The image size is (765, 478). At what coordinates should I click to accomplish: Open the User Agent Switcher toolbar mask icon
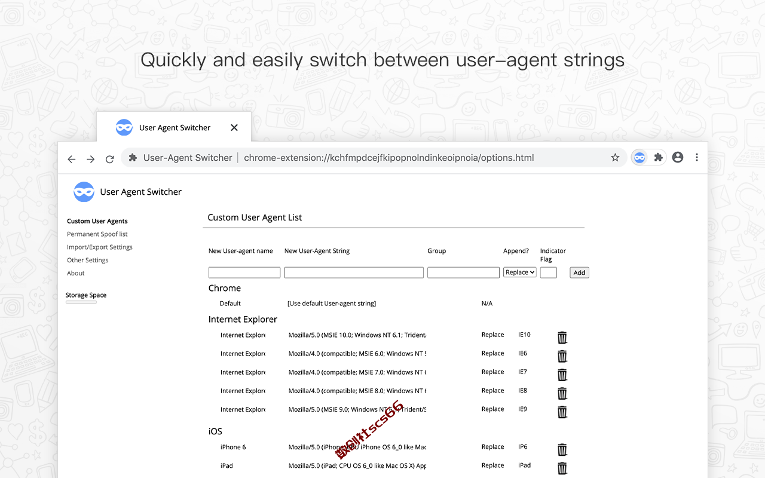(639, 158)
